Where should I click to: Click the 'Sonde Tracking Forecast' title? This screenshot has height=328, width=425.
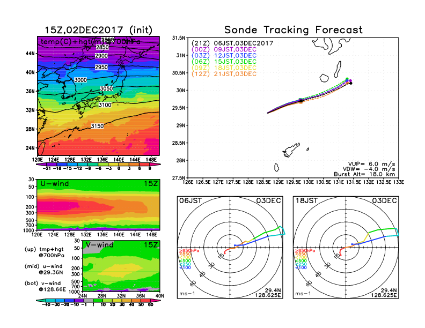(x=293, y=30)
